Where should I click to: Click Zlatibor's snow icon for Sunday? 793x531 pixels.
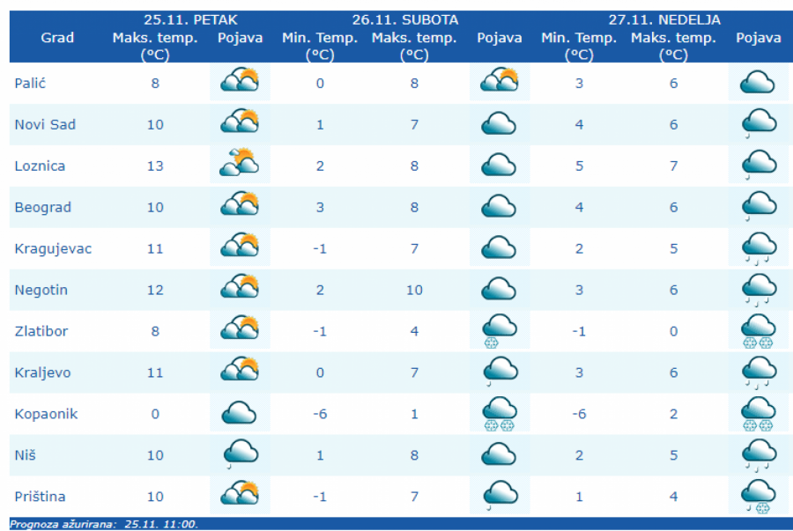tap(758, 331)
